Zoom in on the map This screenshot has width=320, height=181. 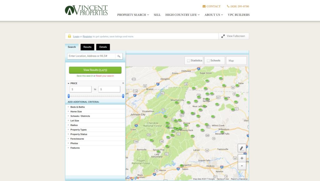click(x=242, y=158)
